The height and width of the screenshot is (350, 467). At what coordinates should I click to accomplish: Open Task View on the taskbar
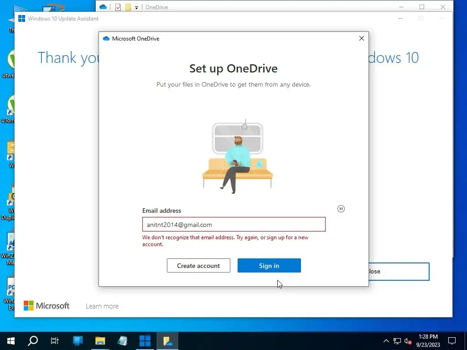click(x=55, y=341)
